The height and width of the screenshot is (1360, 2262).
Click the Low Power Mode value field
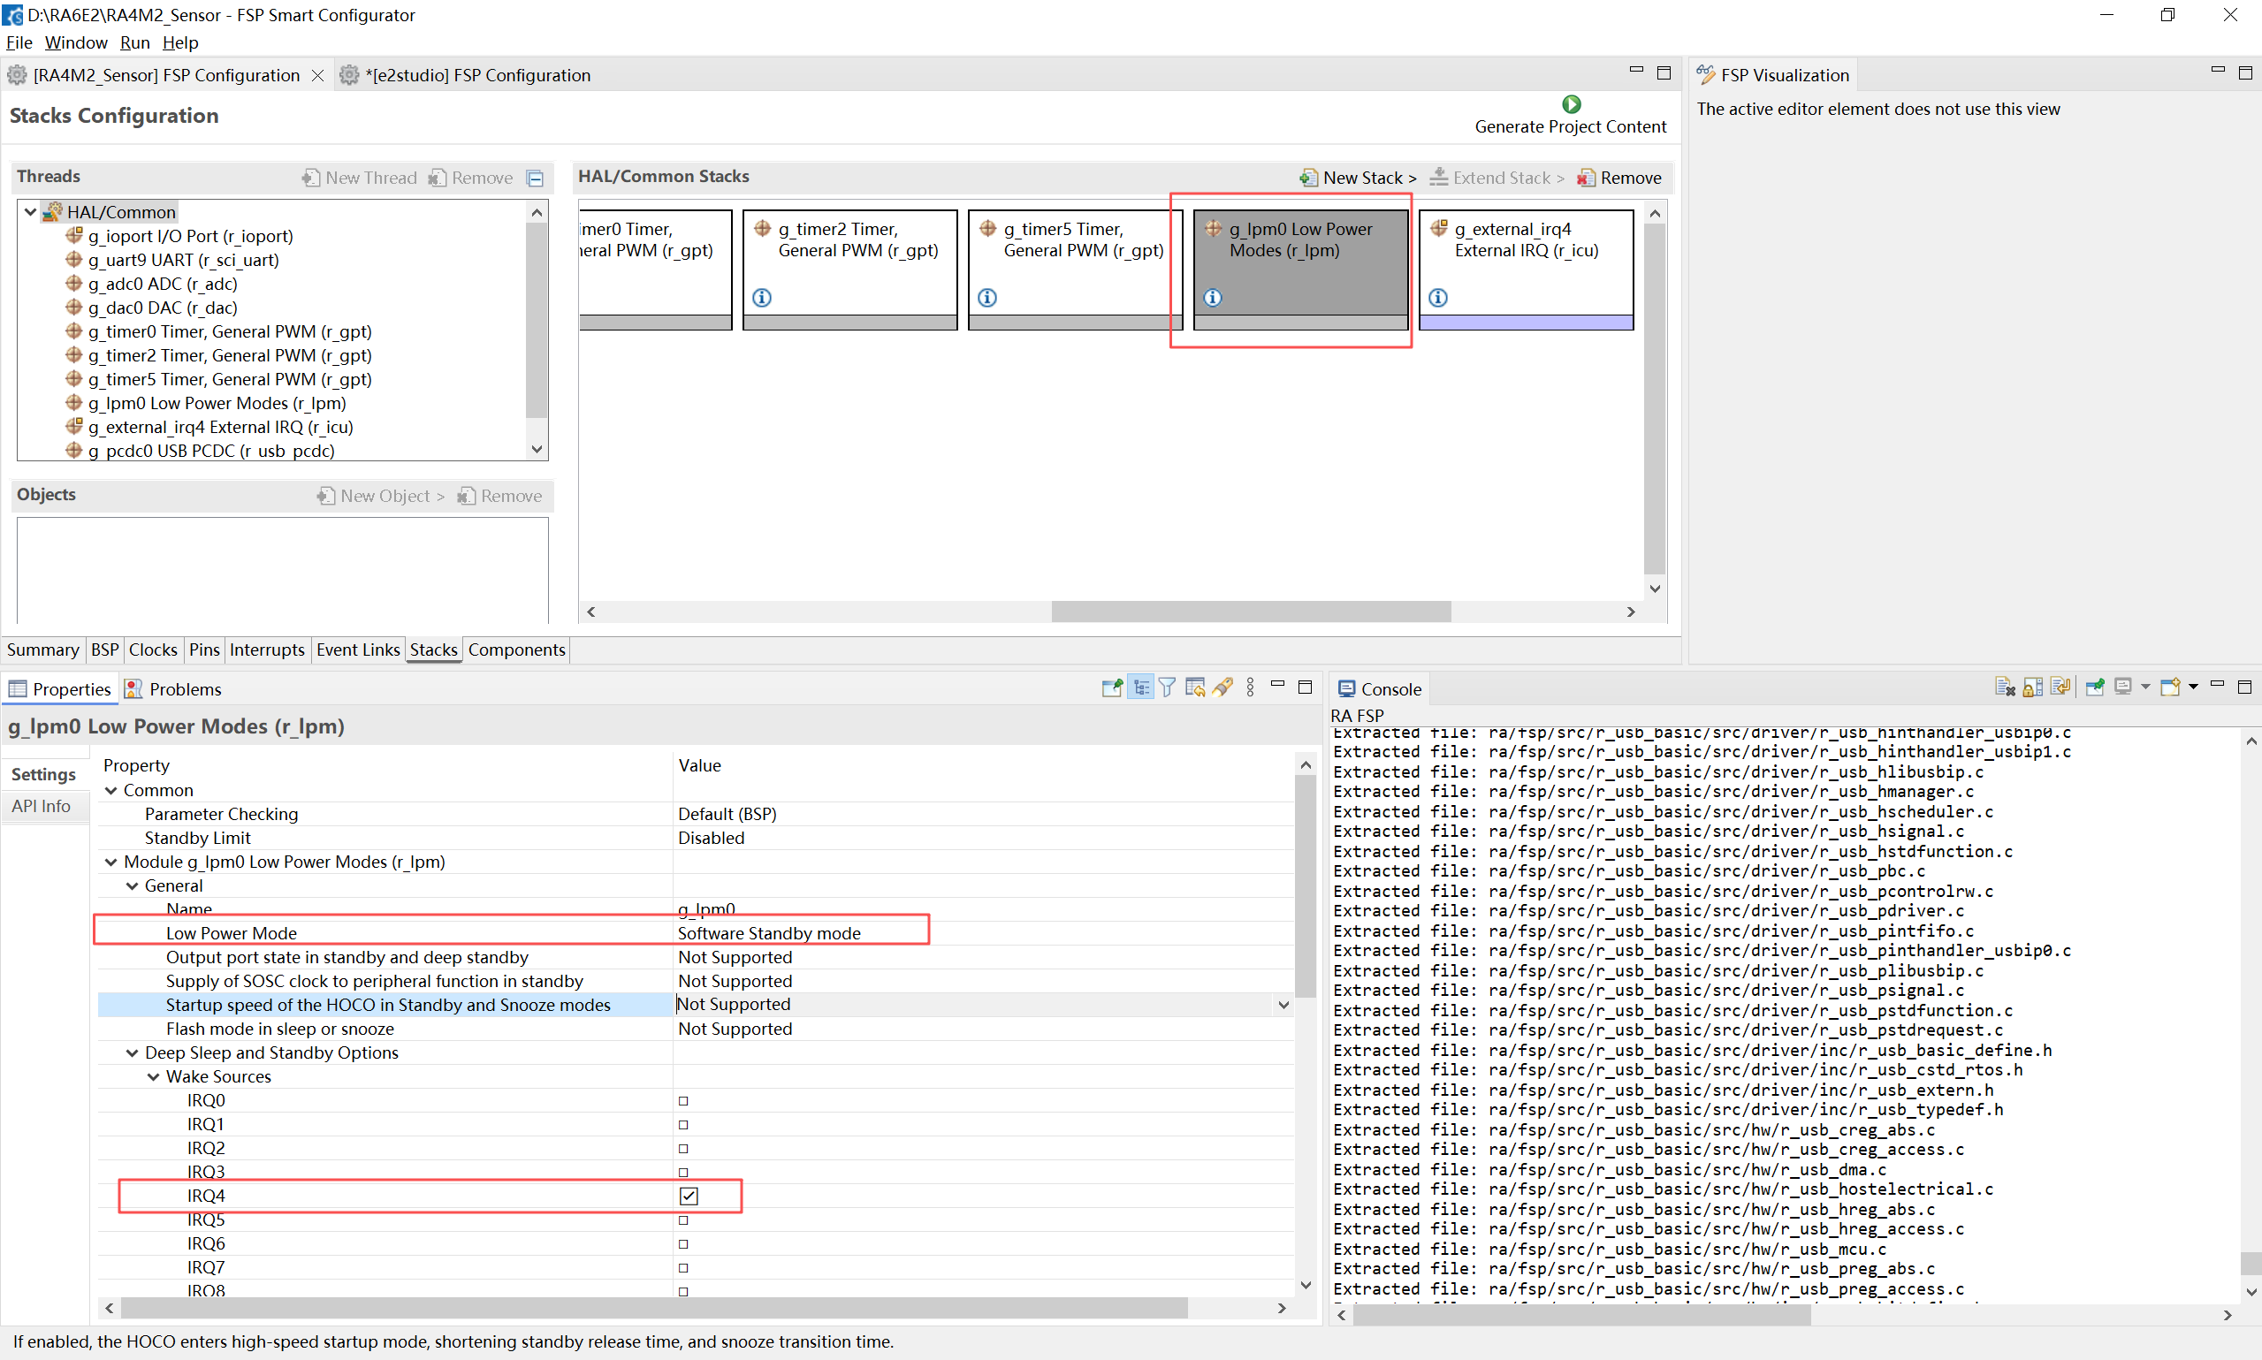click(x=985, y=933)
